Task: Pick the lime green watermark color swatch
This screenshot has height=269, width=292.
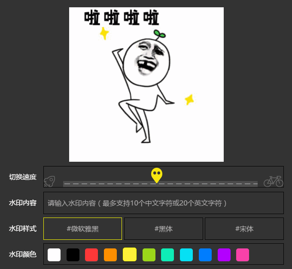Action: pos(149,255)
